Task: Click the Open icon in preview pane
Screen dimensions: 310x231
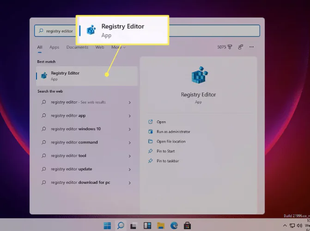Action: click(x=151, y=122)
